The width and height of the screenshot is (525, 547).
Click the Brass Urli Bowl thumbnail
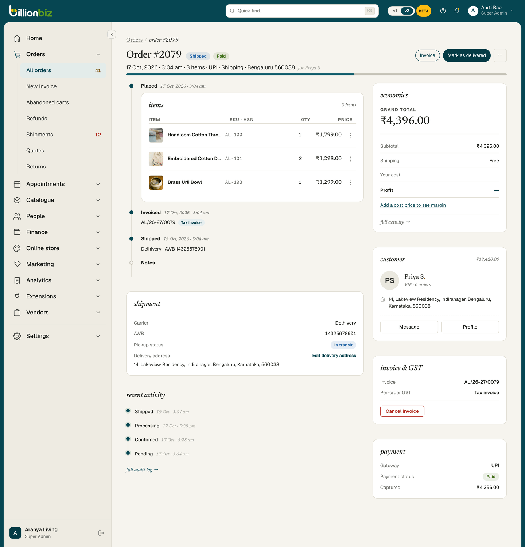point(156,183)
